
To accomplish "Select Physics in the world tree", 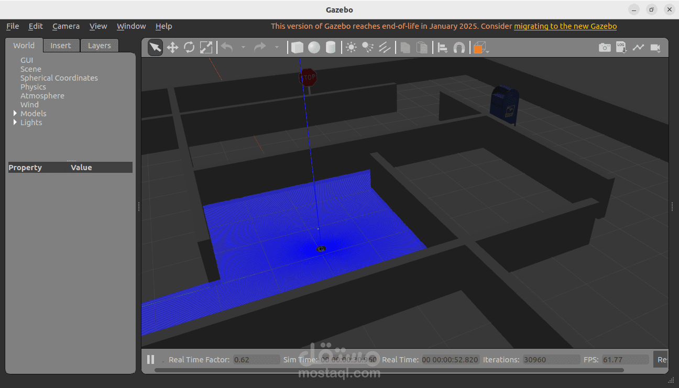I will click(x=34, y=87).
